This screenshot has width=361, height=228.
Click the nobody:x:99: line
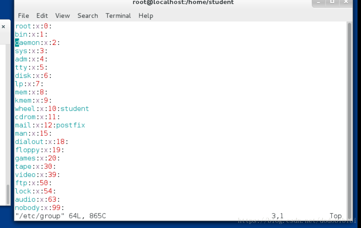pyautogui.click(x=40, y=208)
